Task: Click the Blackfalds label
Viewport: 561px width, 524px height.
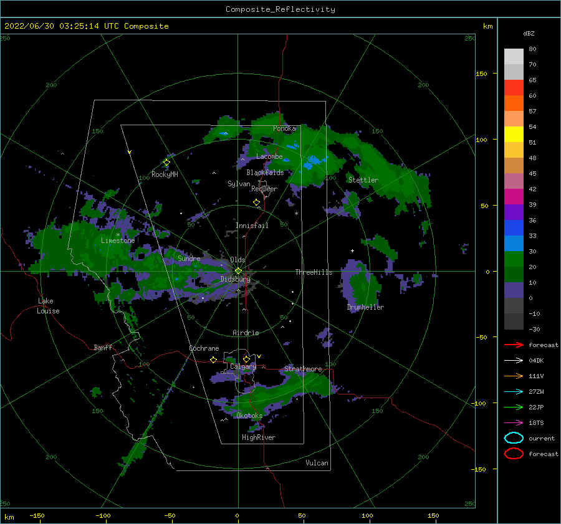Action: [x=265, y=173]
